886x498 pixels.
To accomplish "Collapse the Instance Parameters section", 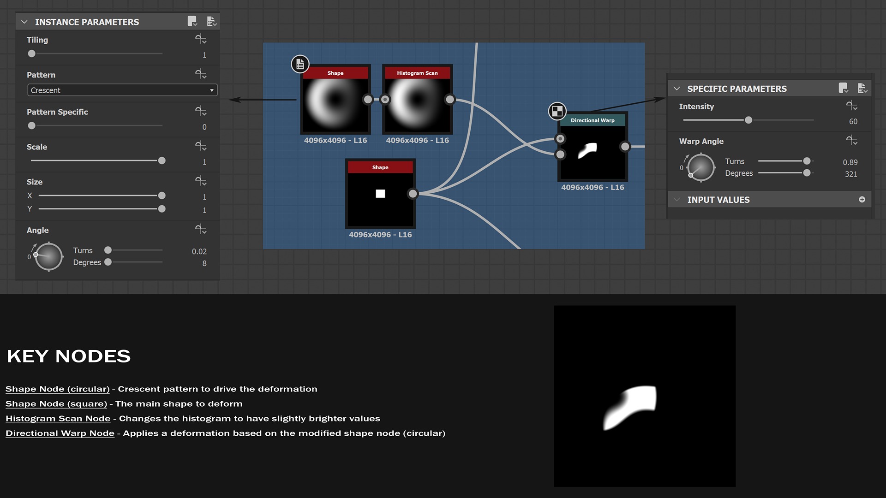I will 24,22.
